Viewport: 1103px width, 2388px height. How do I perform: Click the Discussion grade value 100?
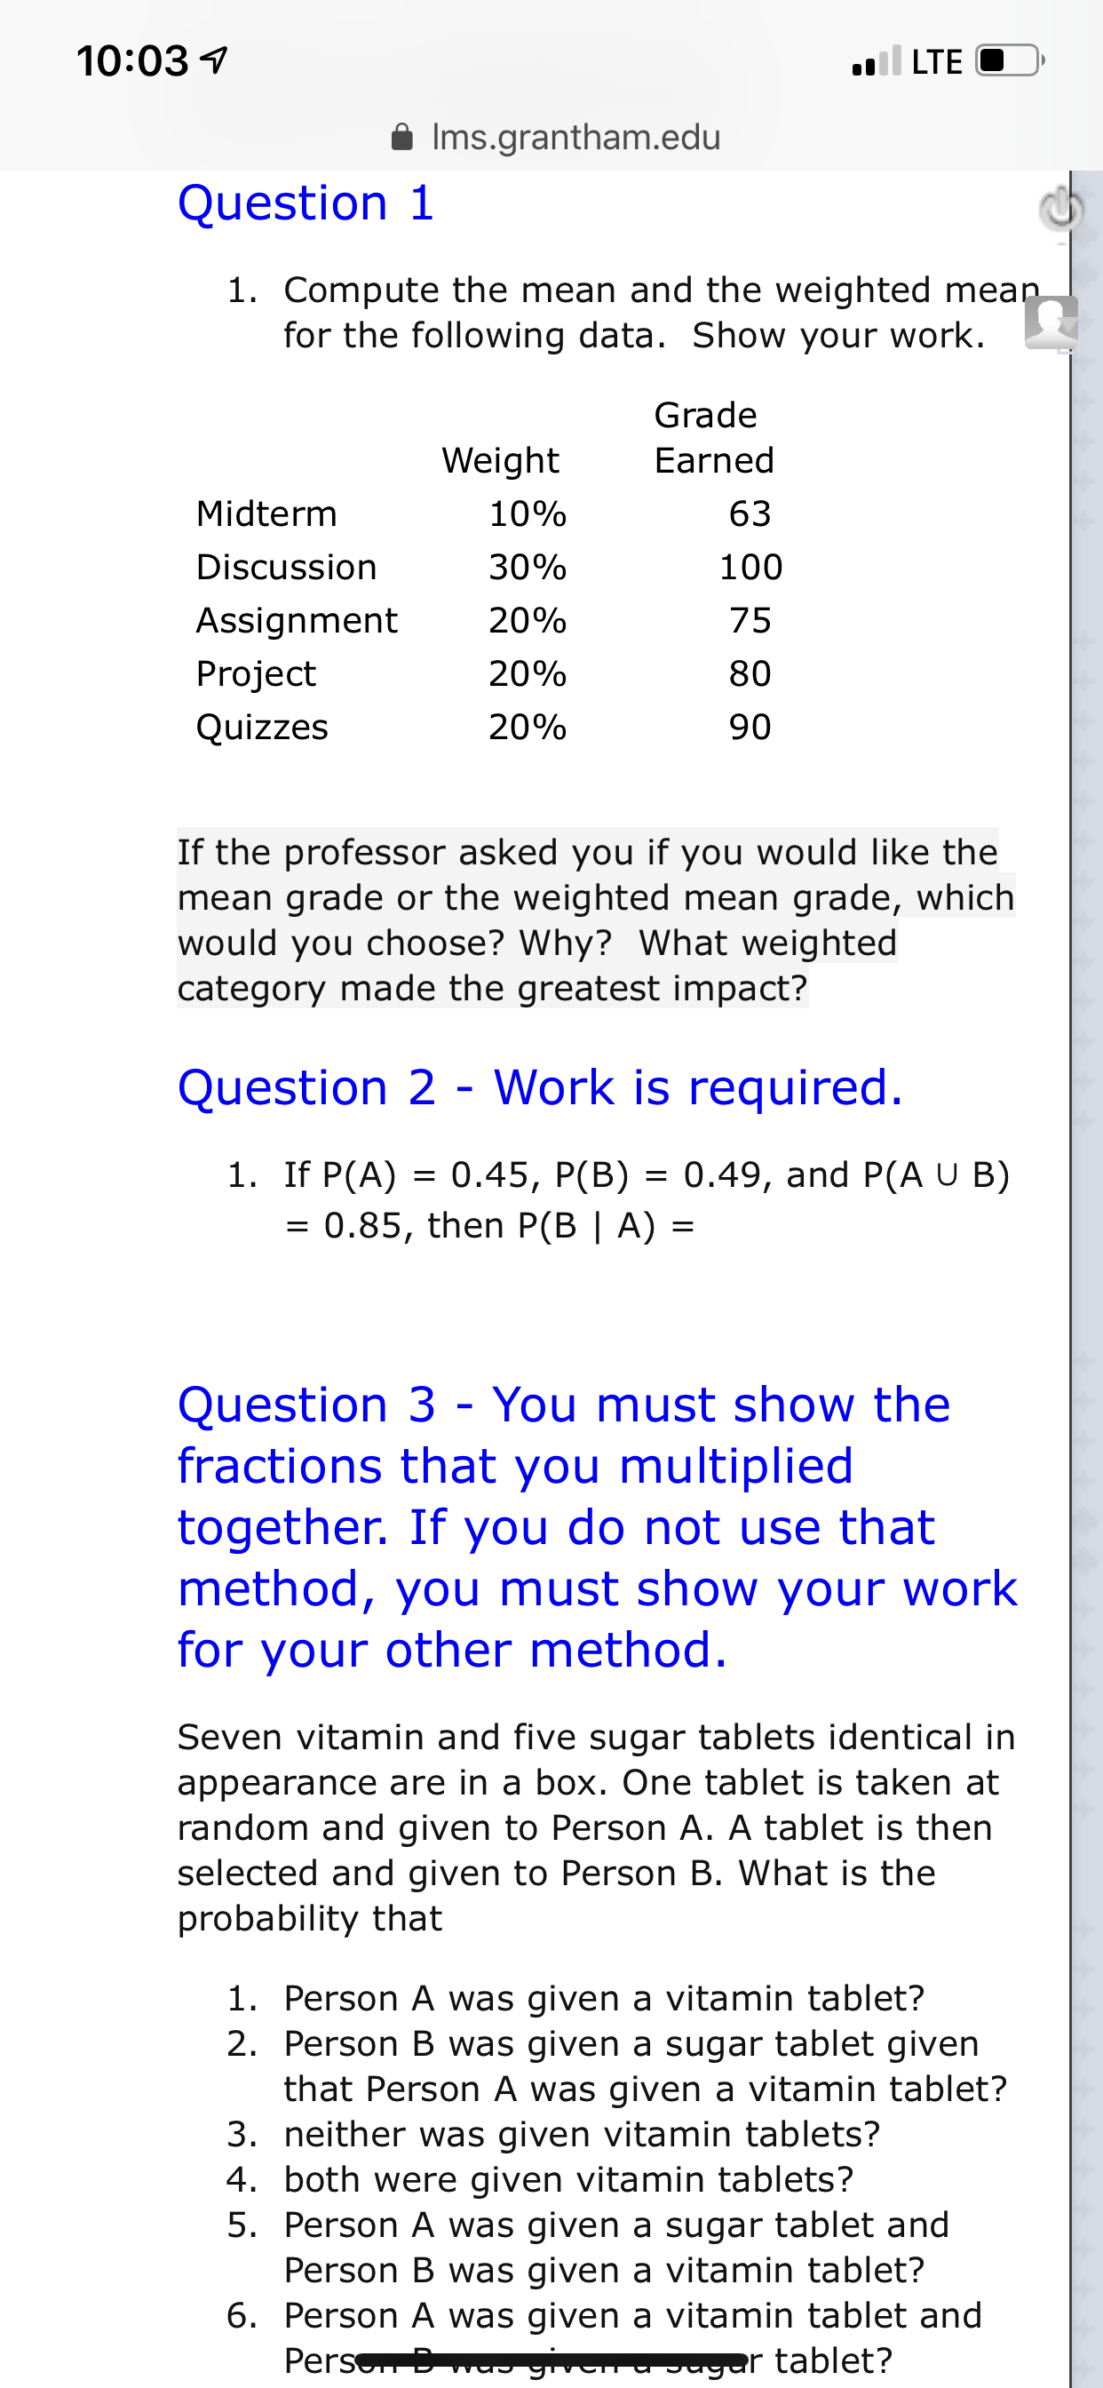[x=750, y=568]
